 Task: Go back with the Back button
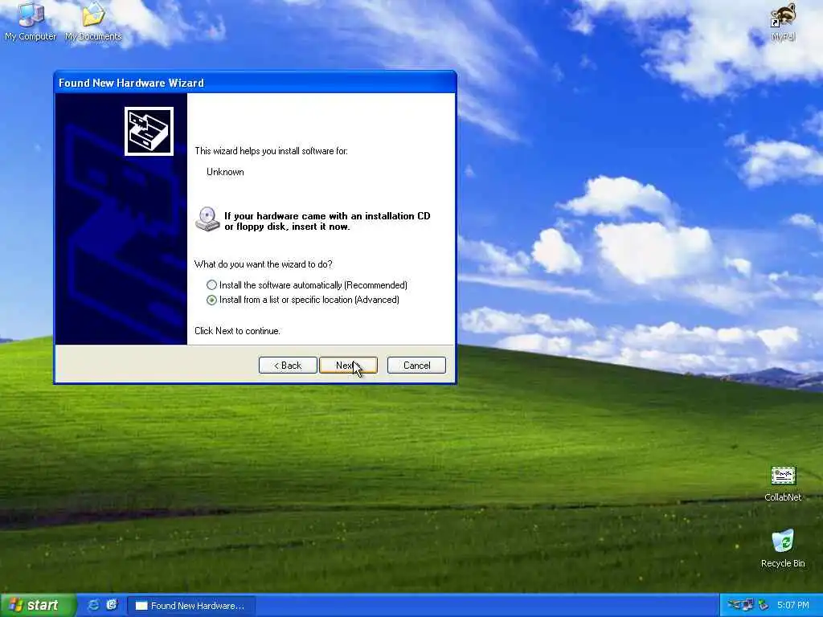coord(288,366)
